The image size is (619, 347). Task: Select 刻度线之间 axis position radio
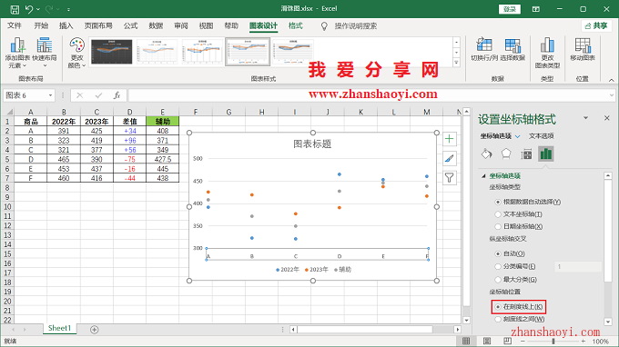[x=498, y=319]
